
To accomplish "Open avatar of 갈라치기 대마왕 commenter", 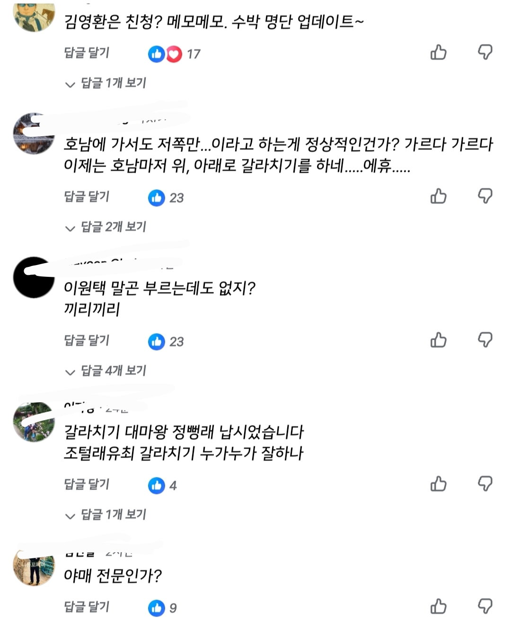I will point(34,421).
